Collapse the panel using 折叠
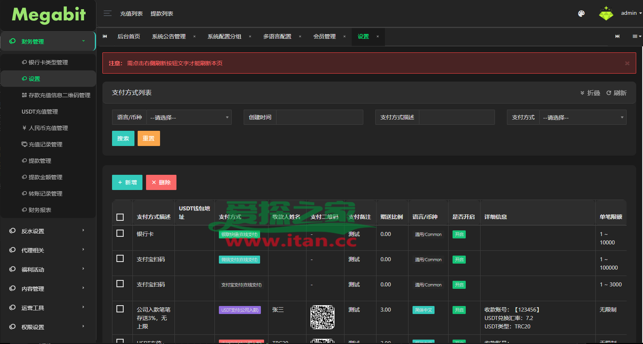 point(590,93)
